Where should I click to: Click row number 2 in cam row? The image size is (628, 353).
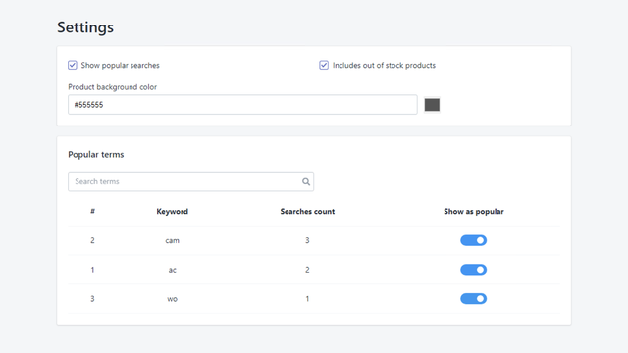point(92,240)
